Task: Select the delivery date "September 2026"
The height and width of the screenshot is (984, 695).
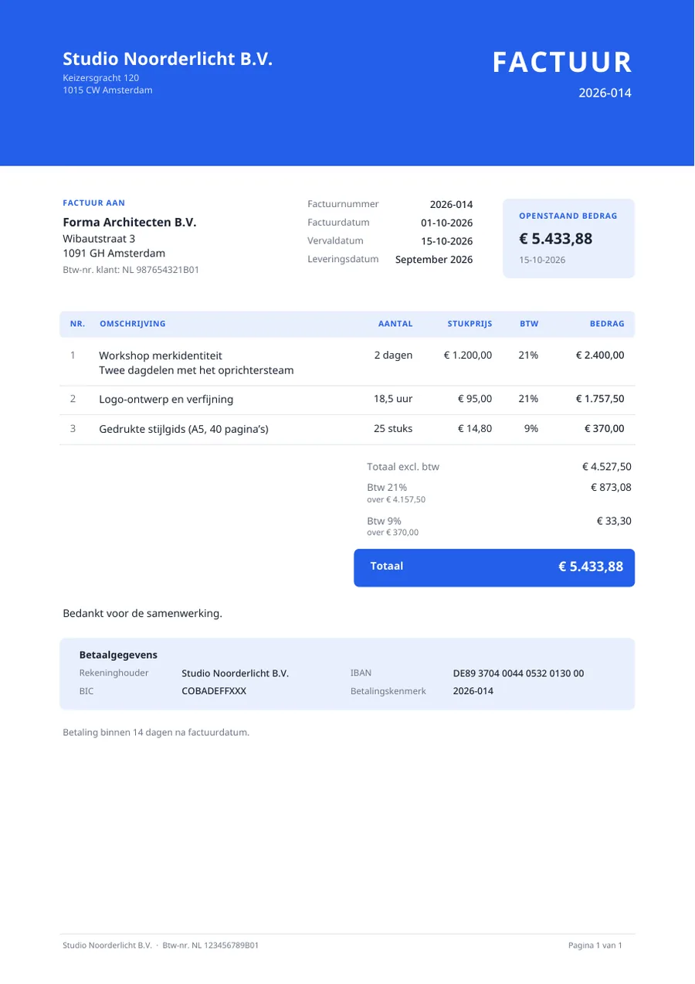Action: point(434,260)
